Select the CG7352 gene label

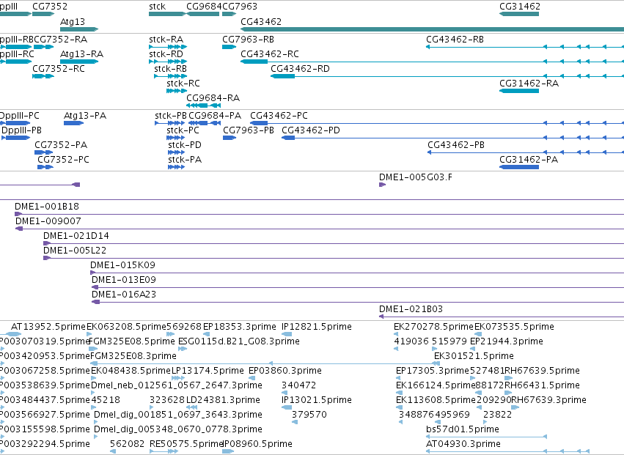point(50,7)
